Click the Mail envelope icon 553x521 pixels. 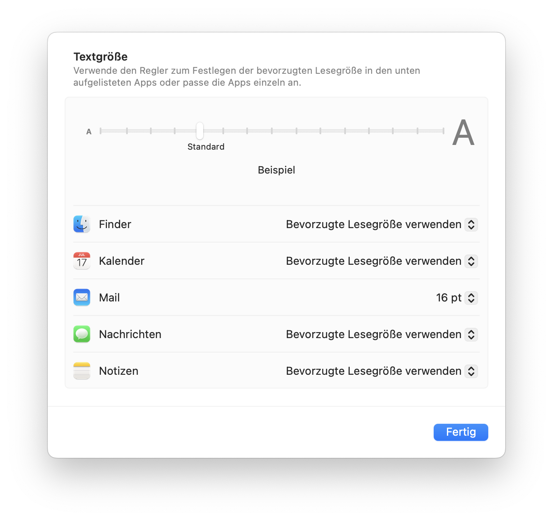pos(82,298)
